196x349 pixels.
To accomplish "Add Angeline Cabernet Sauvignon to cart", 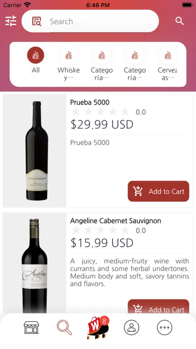I will 158,307.
